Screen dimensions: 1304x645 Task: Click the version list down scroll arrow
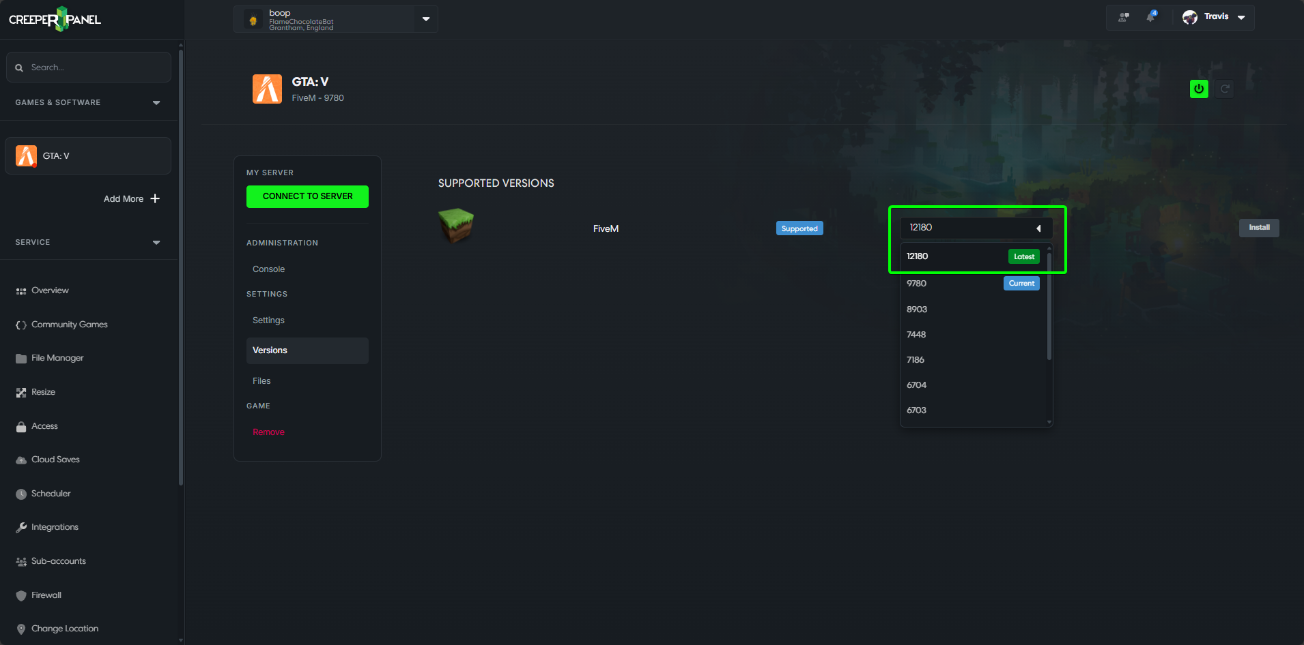(1049, 422)
